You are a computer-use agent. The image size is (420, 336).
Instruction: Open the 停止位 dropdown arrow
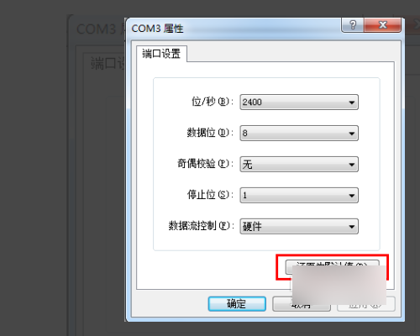[352, 196]
